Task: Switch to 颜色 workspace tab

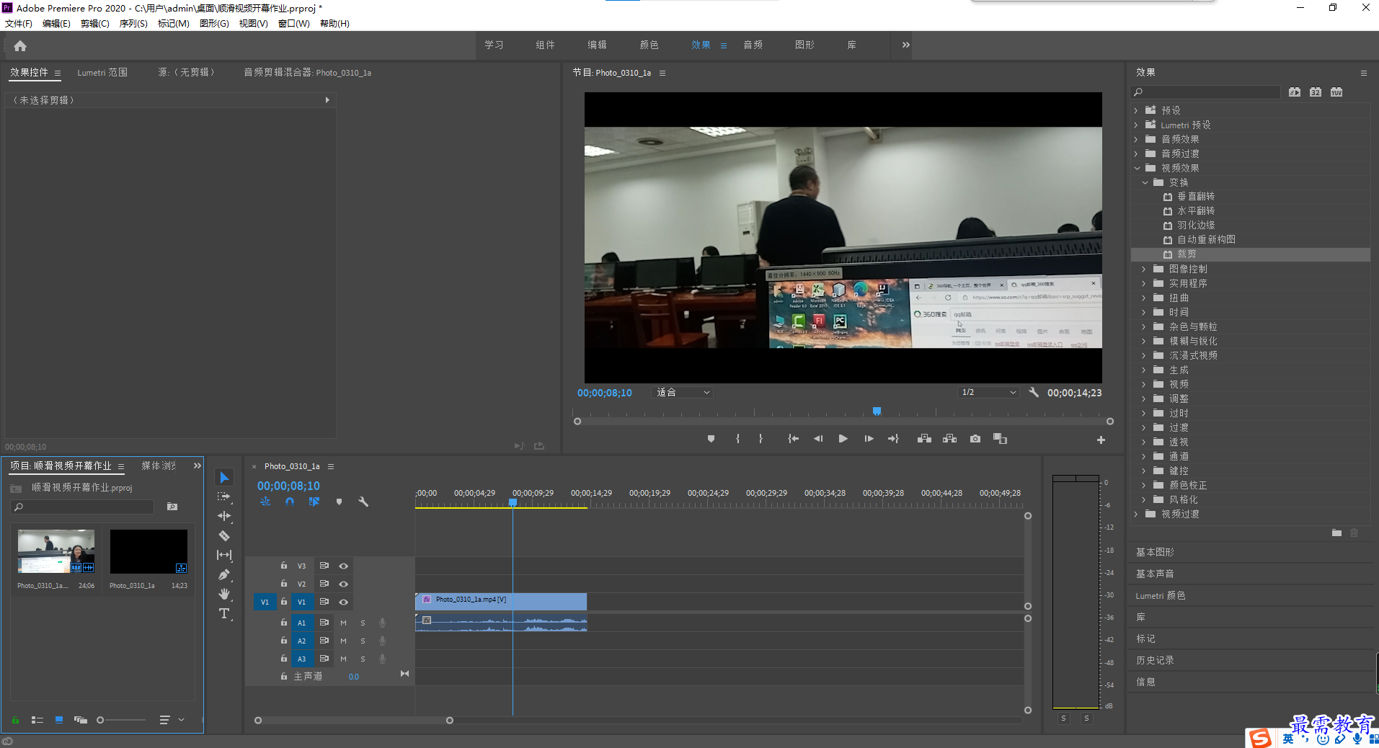Action: click(x=649, y=45)
